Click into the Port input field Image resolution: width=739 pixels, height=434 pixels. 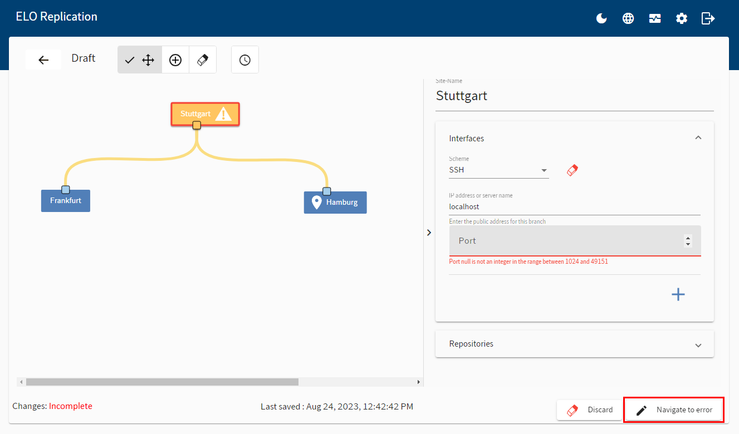(x=575, y=241)
